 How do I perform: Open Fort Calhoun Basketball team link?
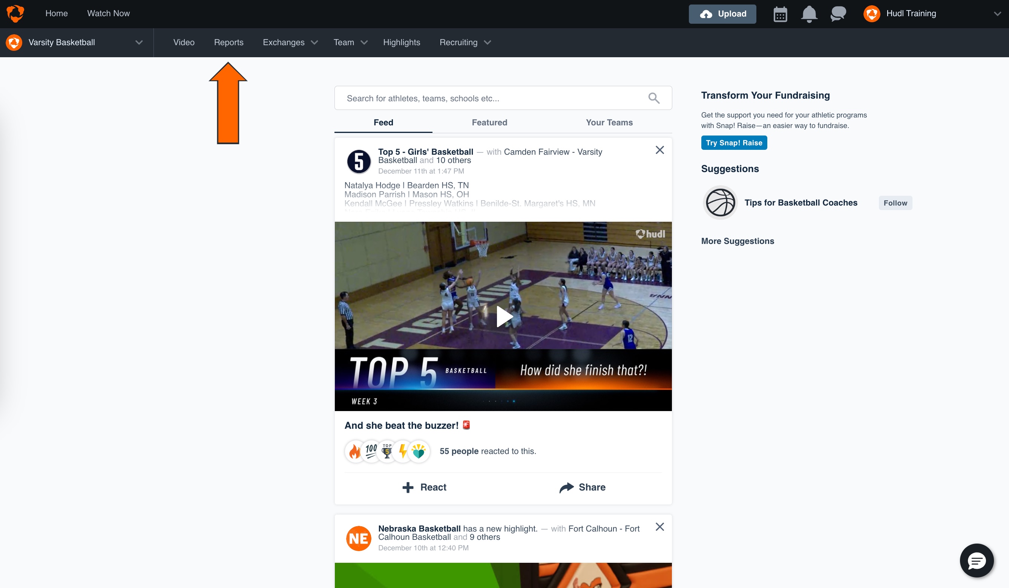pos(509,533)
